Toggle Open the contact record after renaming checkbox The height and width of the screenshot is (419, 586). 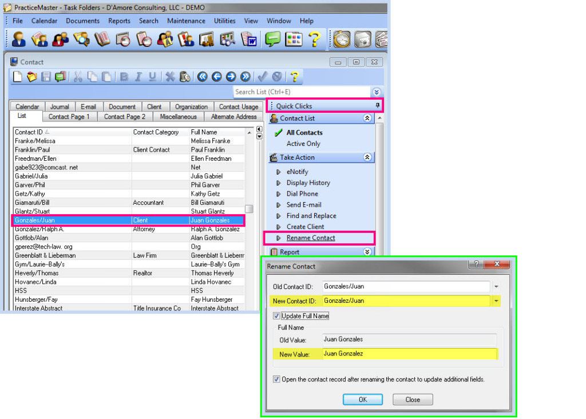click(276, 380)
